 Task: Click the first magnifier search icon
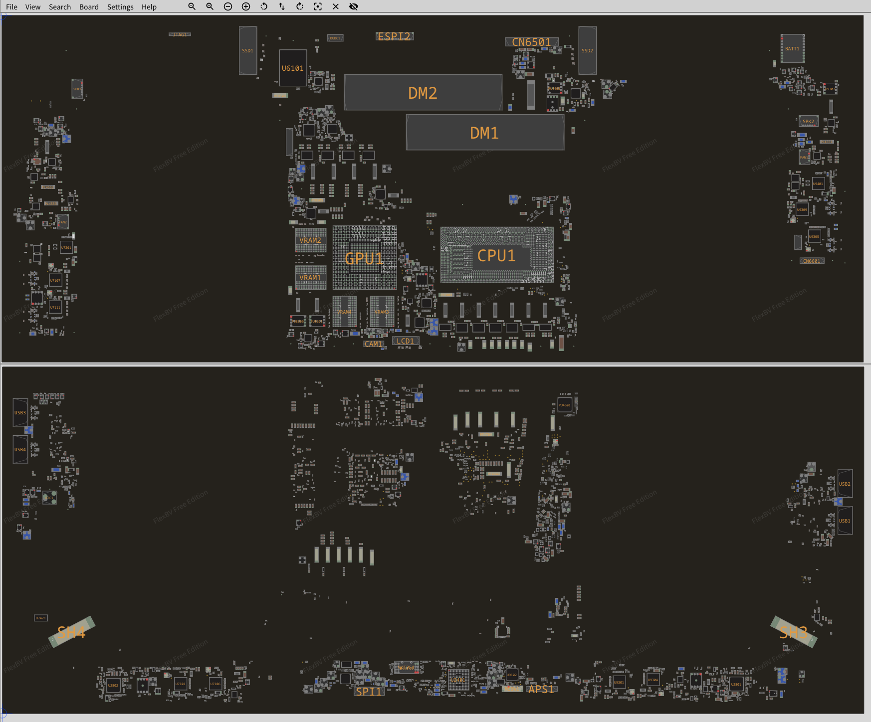click(192, 6)
